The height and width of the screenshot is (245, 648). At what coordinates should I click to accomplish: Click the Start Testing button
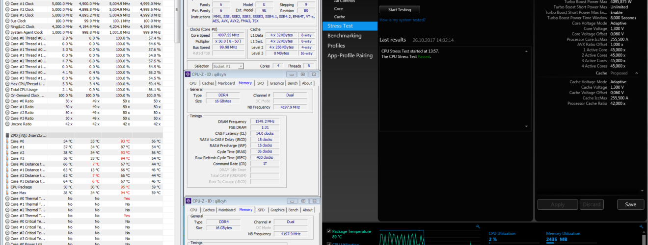pos(400,10)
